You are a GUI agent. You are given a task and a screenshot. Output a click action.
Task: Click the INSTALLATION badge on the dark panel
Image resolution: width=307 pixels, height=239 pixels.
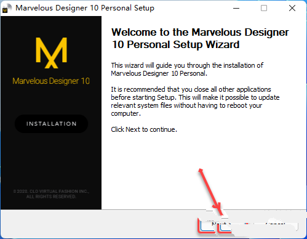pos(51,124)
